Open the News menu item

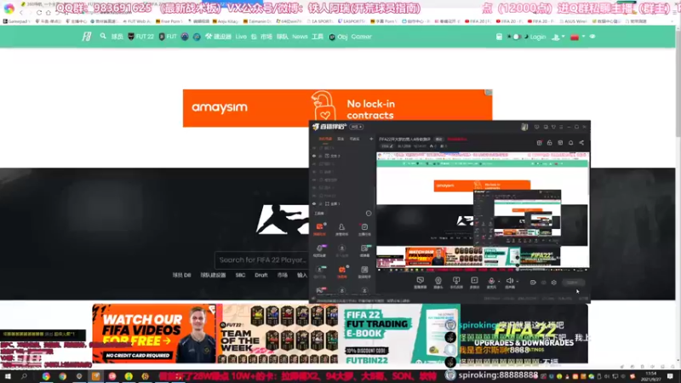[300, 37]
